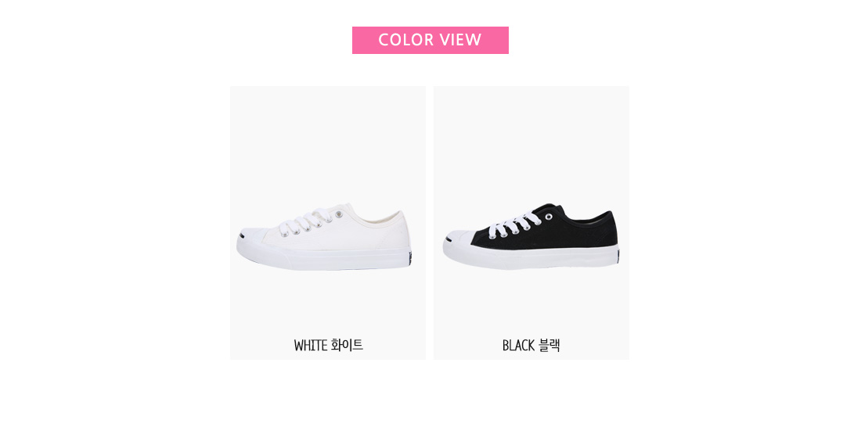Image resolution: width=861 pixels, height=438 pixels.
Task: Click the heel logo on the white sneaker
Action: click(x=409, y=260)
